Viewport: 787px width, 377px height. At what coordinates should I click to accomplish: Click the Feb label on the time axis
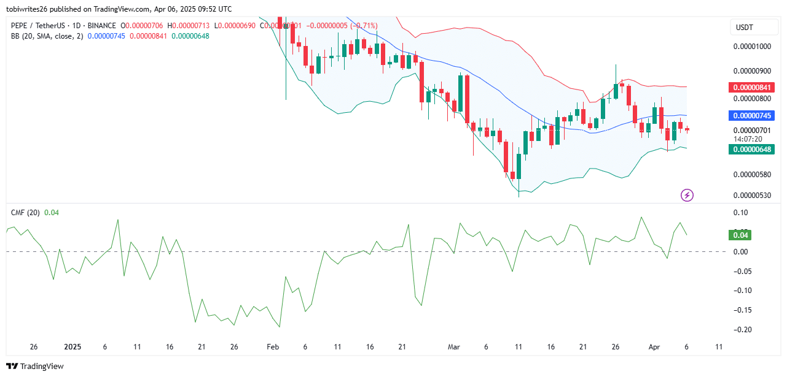(x=273, y=346)
